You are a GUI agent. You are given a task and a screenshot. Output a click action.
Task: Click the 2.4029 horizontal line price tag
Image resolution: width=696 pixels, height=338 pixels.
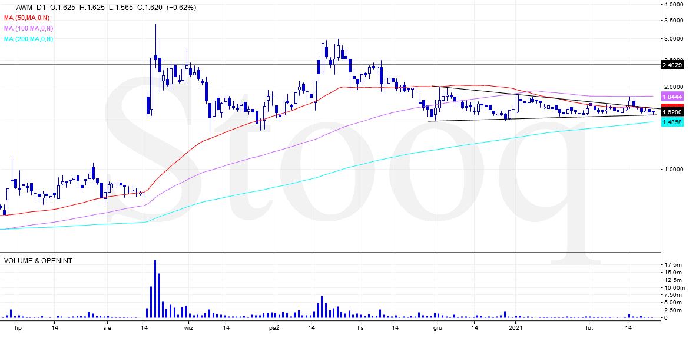(x=672, y=65)
